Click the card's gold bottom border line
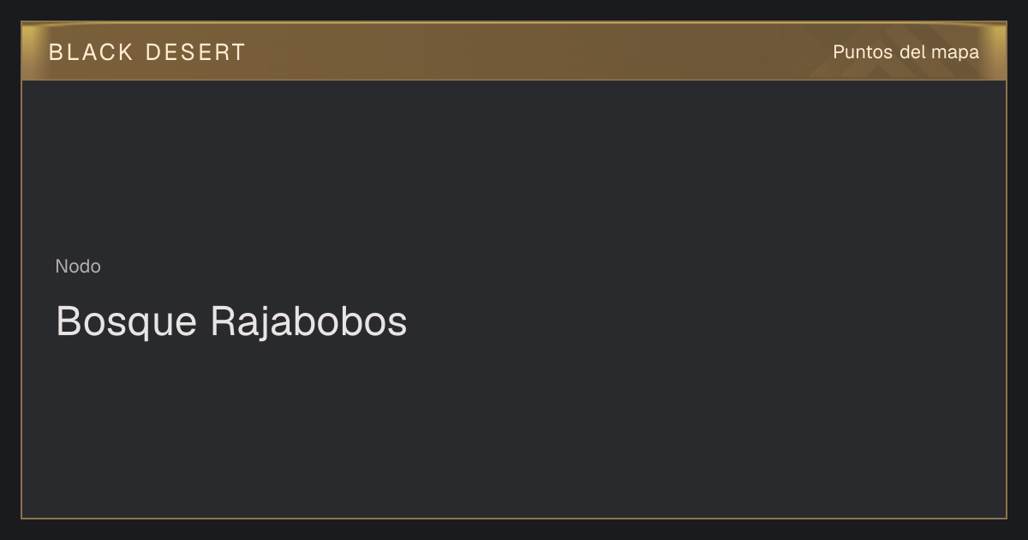The height and width of the screenshot is (540, 1028). [x=514, y=518]
